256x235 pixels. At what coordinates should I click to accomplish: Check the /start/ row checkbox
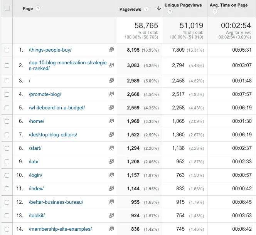(x=7, y=148)
